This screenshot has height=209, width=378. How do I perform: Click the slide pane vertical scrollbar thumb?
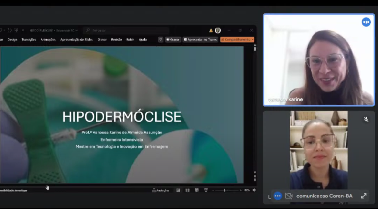255,49
